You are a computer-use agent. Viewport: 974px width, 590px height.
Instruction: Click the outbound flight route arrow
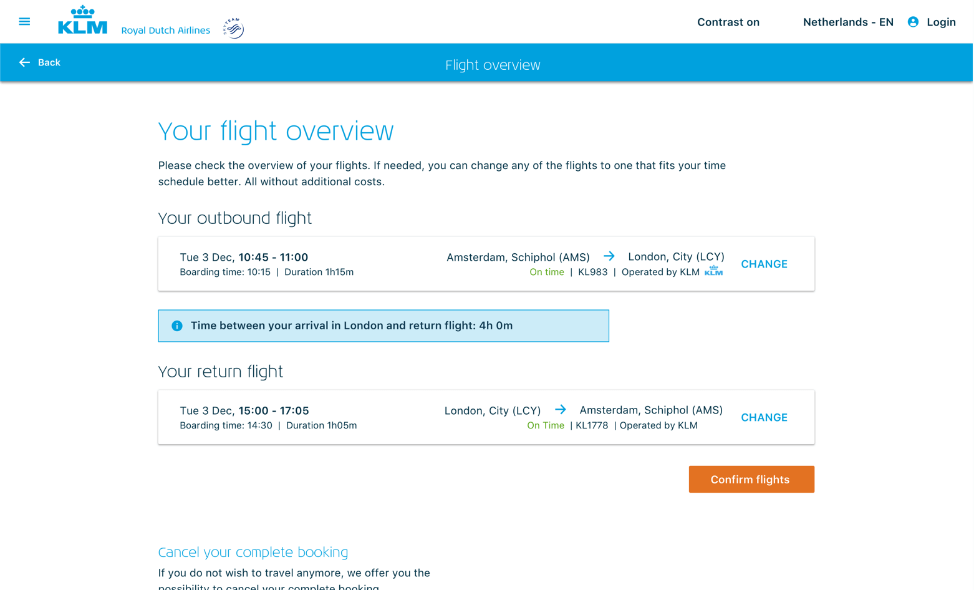[x=609, y=256]
